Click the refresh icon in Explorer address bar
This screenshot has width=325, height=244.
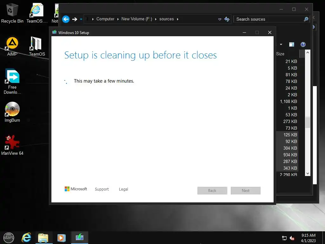pos(227,19)
